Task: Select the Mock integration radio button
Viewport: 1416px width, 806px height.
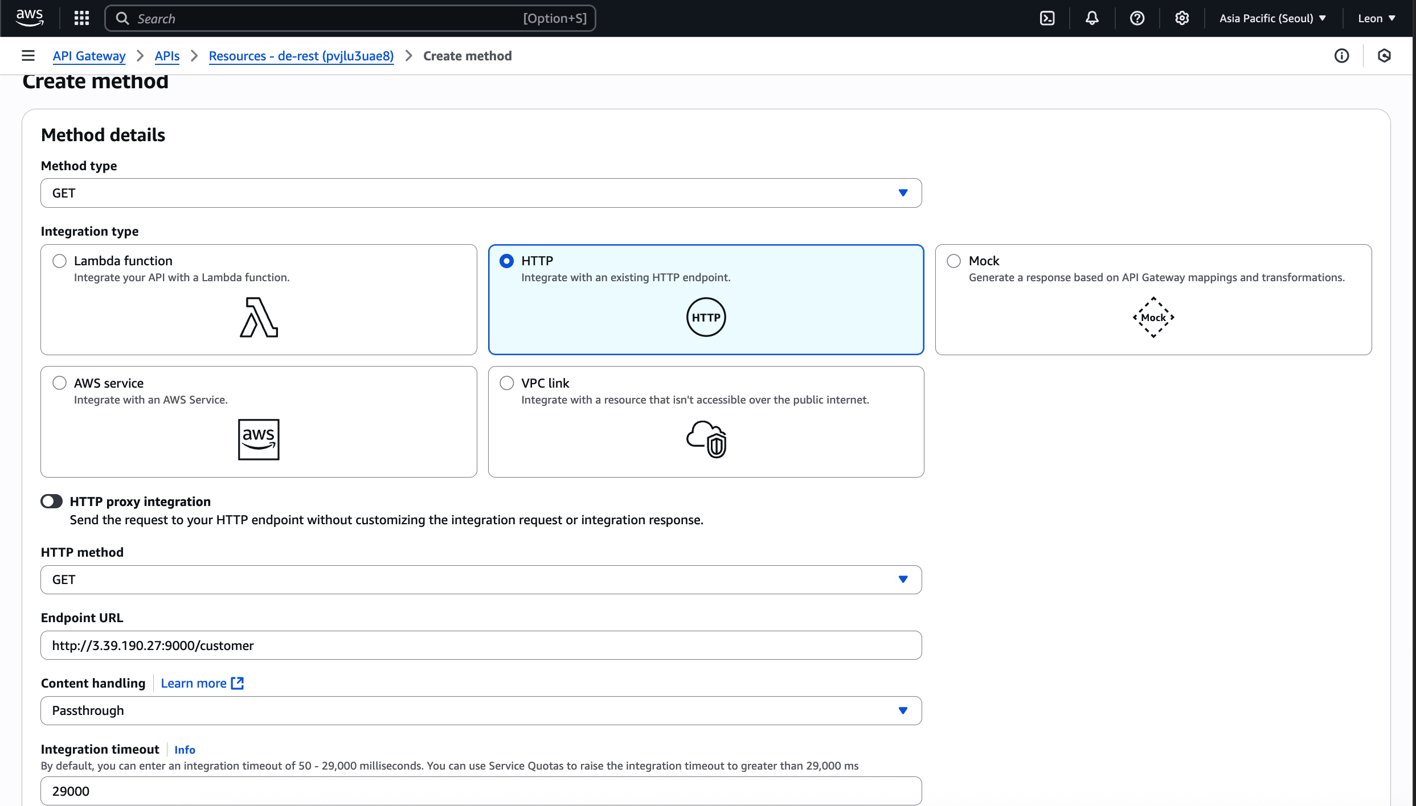Action: tap(953, 261)
